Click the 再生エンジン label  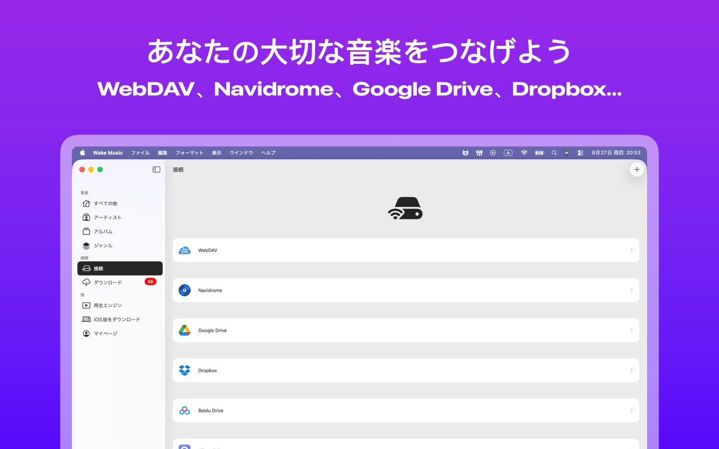[x=107, y=305]
